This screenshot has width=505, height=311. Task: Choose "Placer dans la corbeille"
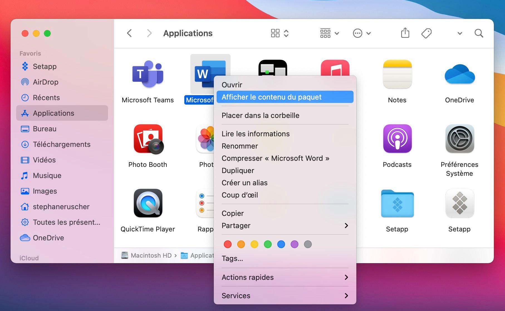click(260, 115)
